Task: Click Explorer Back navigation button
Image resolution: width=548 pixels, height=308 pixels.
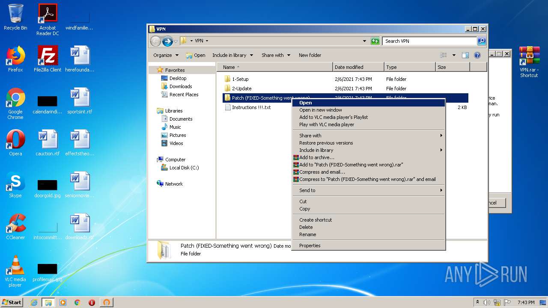Action: pyautogui.click(x=155, y=41)
